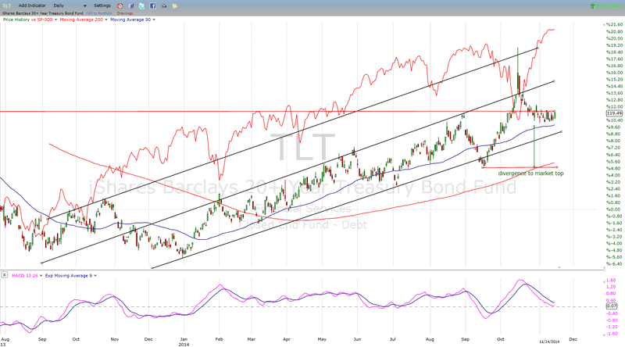Close the MACD indicator panel
The width and height of the screenshot is (625, 347).
(x=4, y=275)
